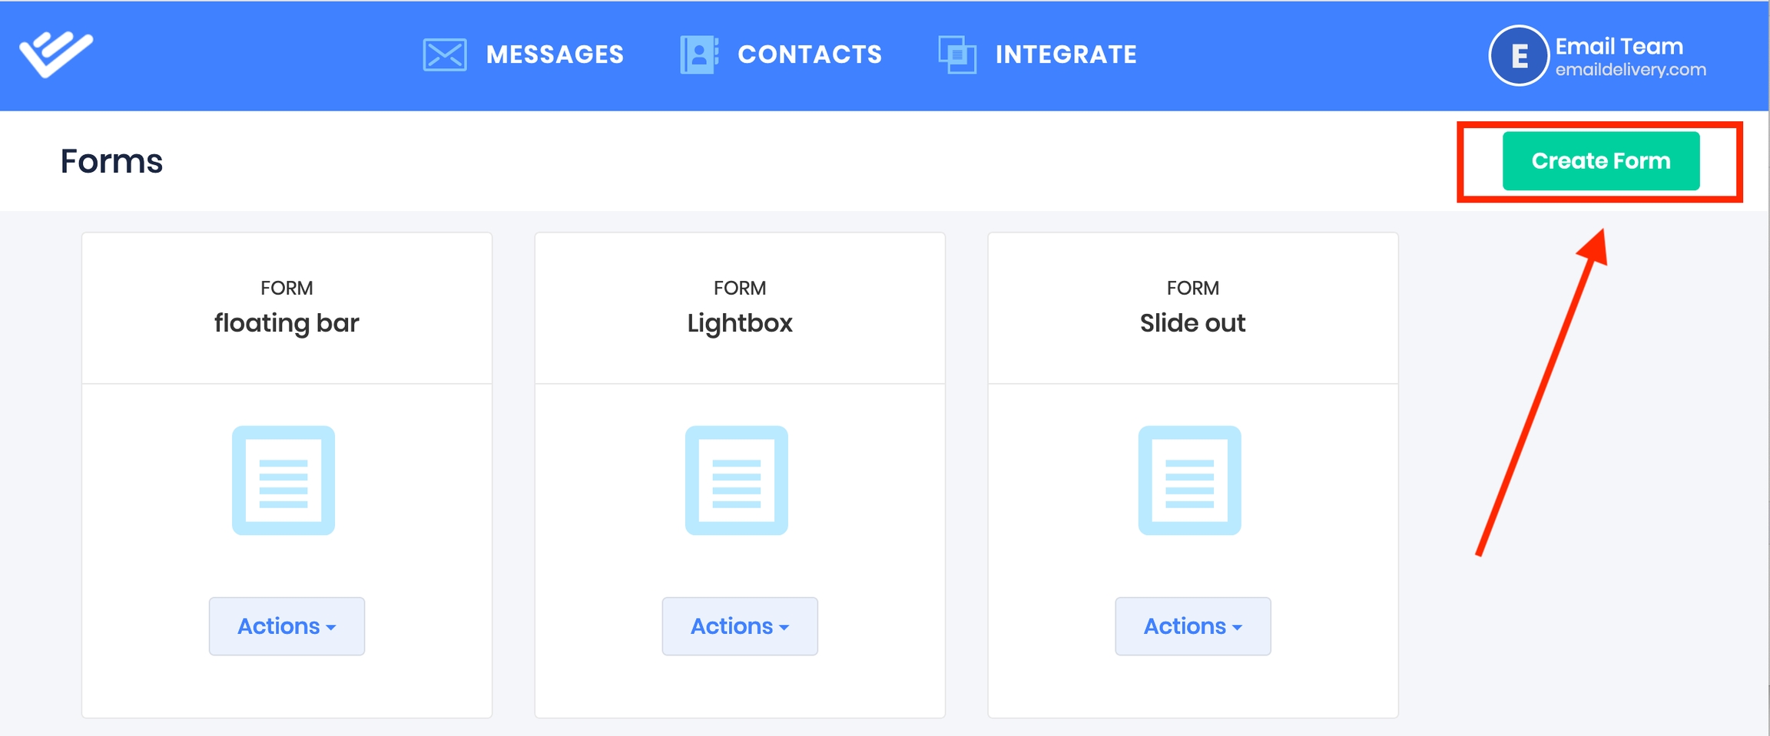The height and width of the screenshot is (736, 1770).
Task: Select the floating bar form title
Action: pos(287,323)
